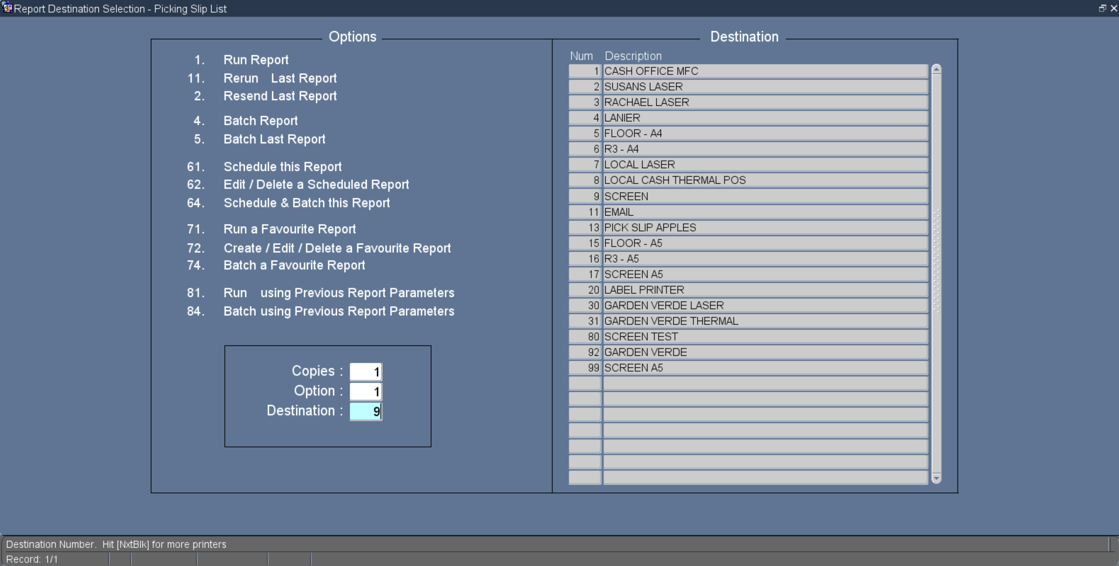Select the Resend Last Report option

click(x=280, y=96)
